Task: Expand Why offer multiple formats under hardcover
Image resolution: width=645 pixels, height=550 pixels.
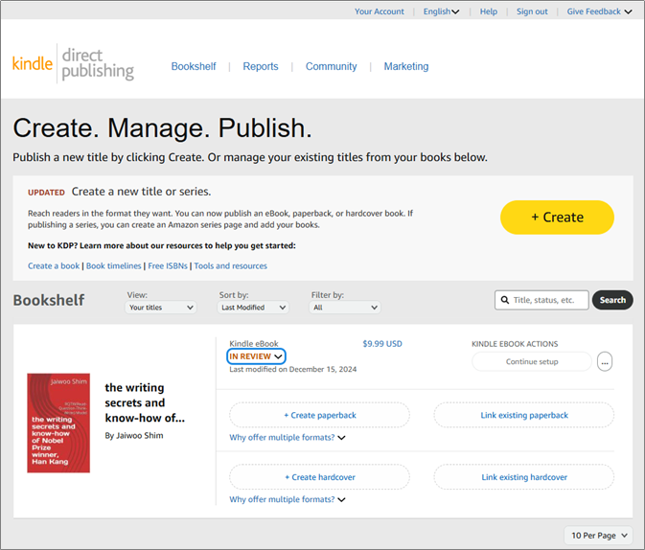Action: click(x=288, y=499)
